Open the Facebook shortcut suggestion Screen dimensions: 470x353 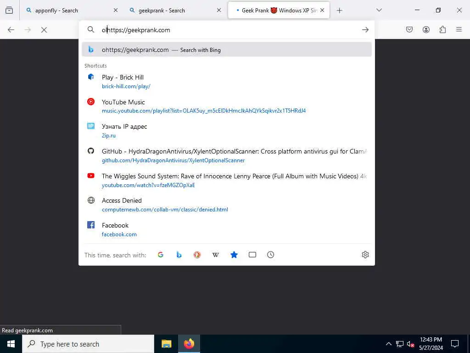227,230
